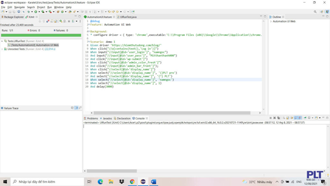Click line 18 select 'namngoc' code
This screenshot has width=330, height=186.
132,80
